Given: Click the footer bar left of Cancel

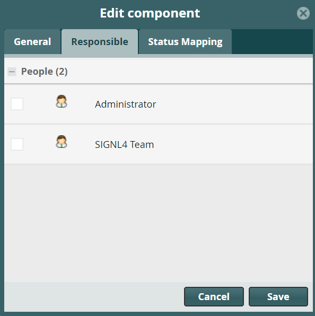Looking at the screenshot, I should (x=94, y=297).
